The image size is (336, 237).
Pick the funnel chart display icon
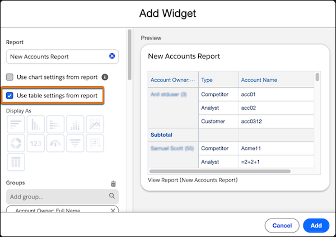coord(76,143)
